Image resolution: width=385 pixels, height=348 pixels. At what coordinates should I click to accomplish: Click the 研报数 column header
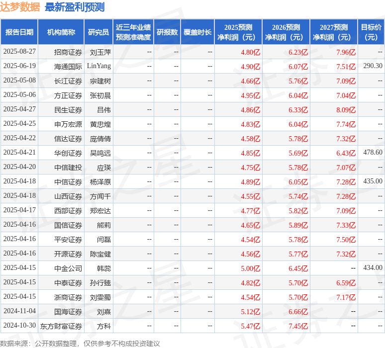(167, 32)
